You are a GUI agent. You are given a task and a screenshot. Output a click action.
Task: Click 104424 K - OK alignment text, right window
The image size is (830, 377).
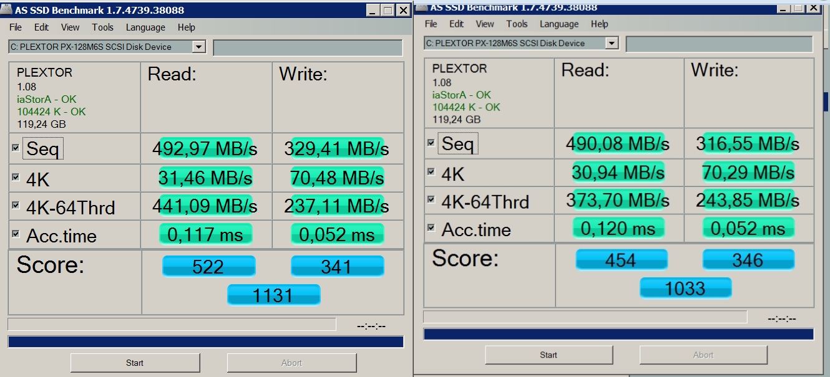pyautogui.click(x=467, y=107)
